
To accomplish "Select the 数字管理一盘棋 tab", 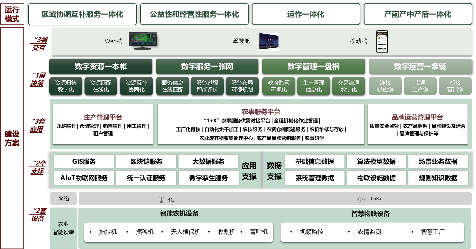I will (x=313, y=66).
